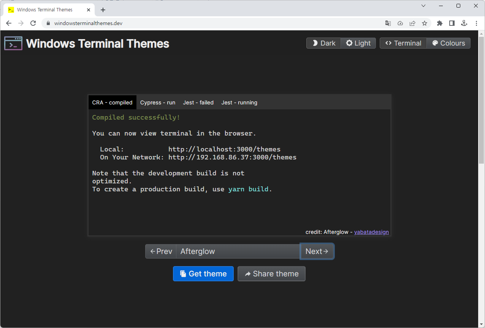Click the 'yarn build' text

click(249, 189)
